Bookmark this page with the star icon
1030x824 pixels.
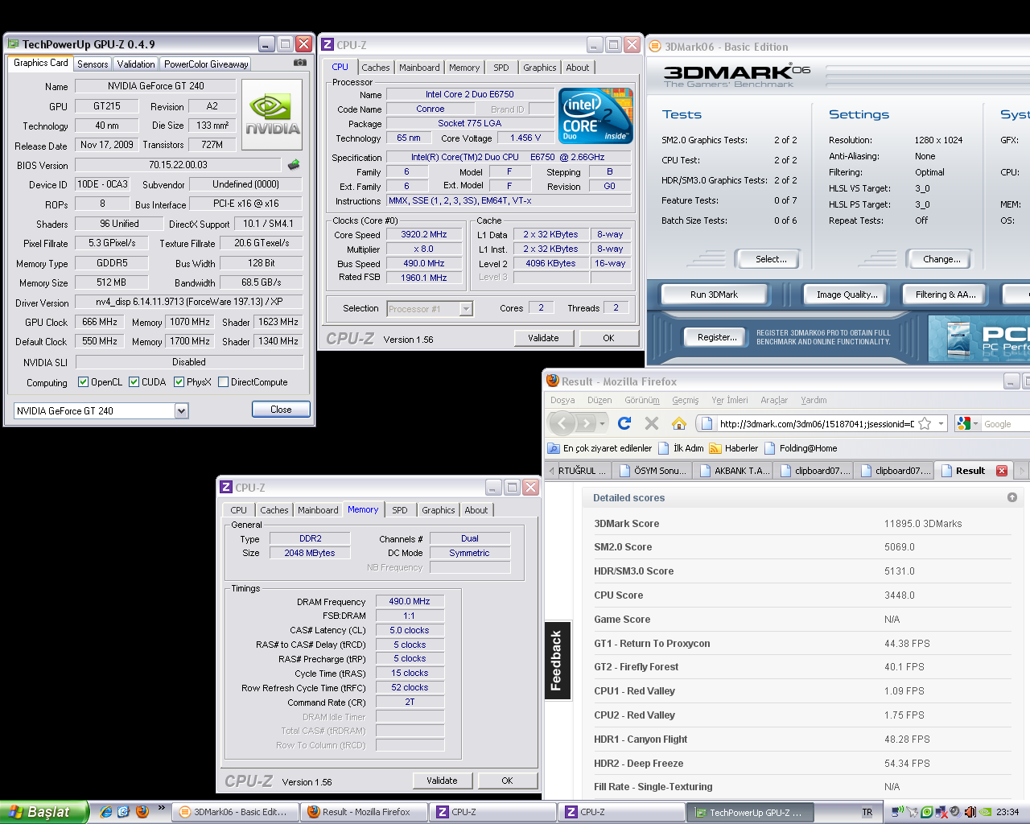925,423
